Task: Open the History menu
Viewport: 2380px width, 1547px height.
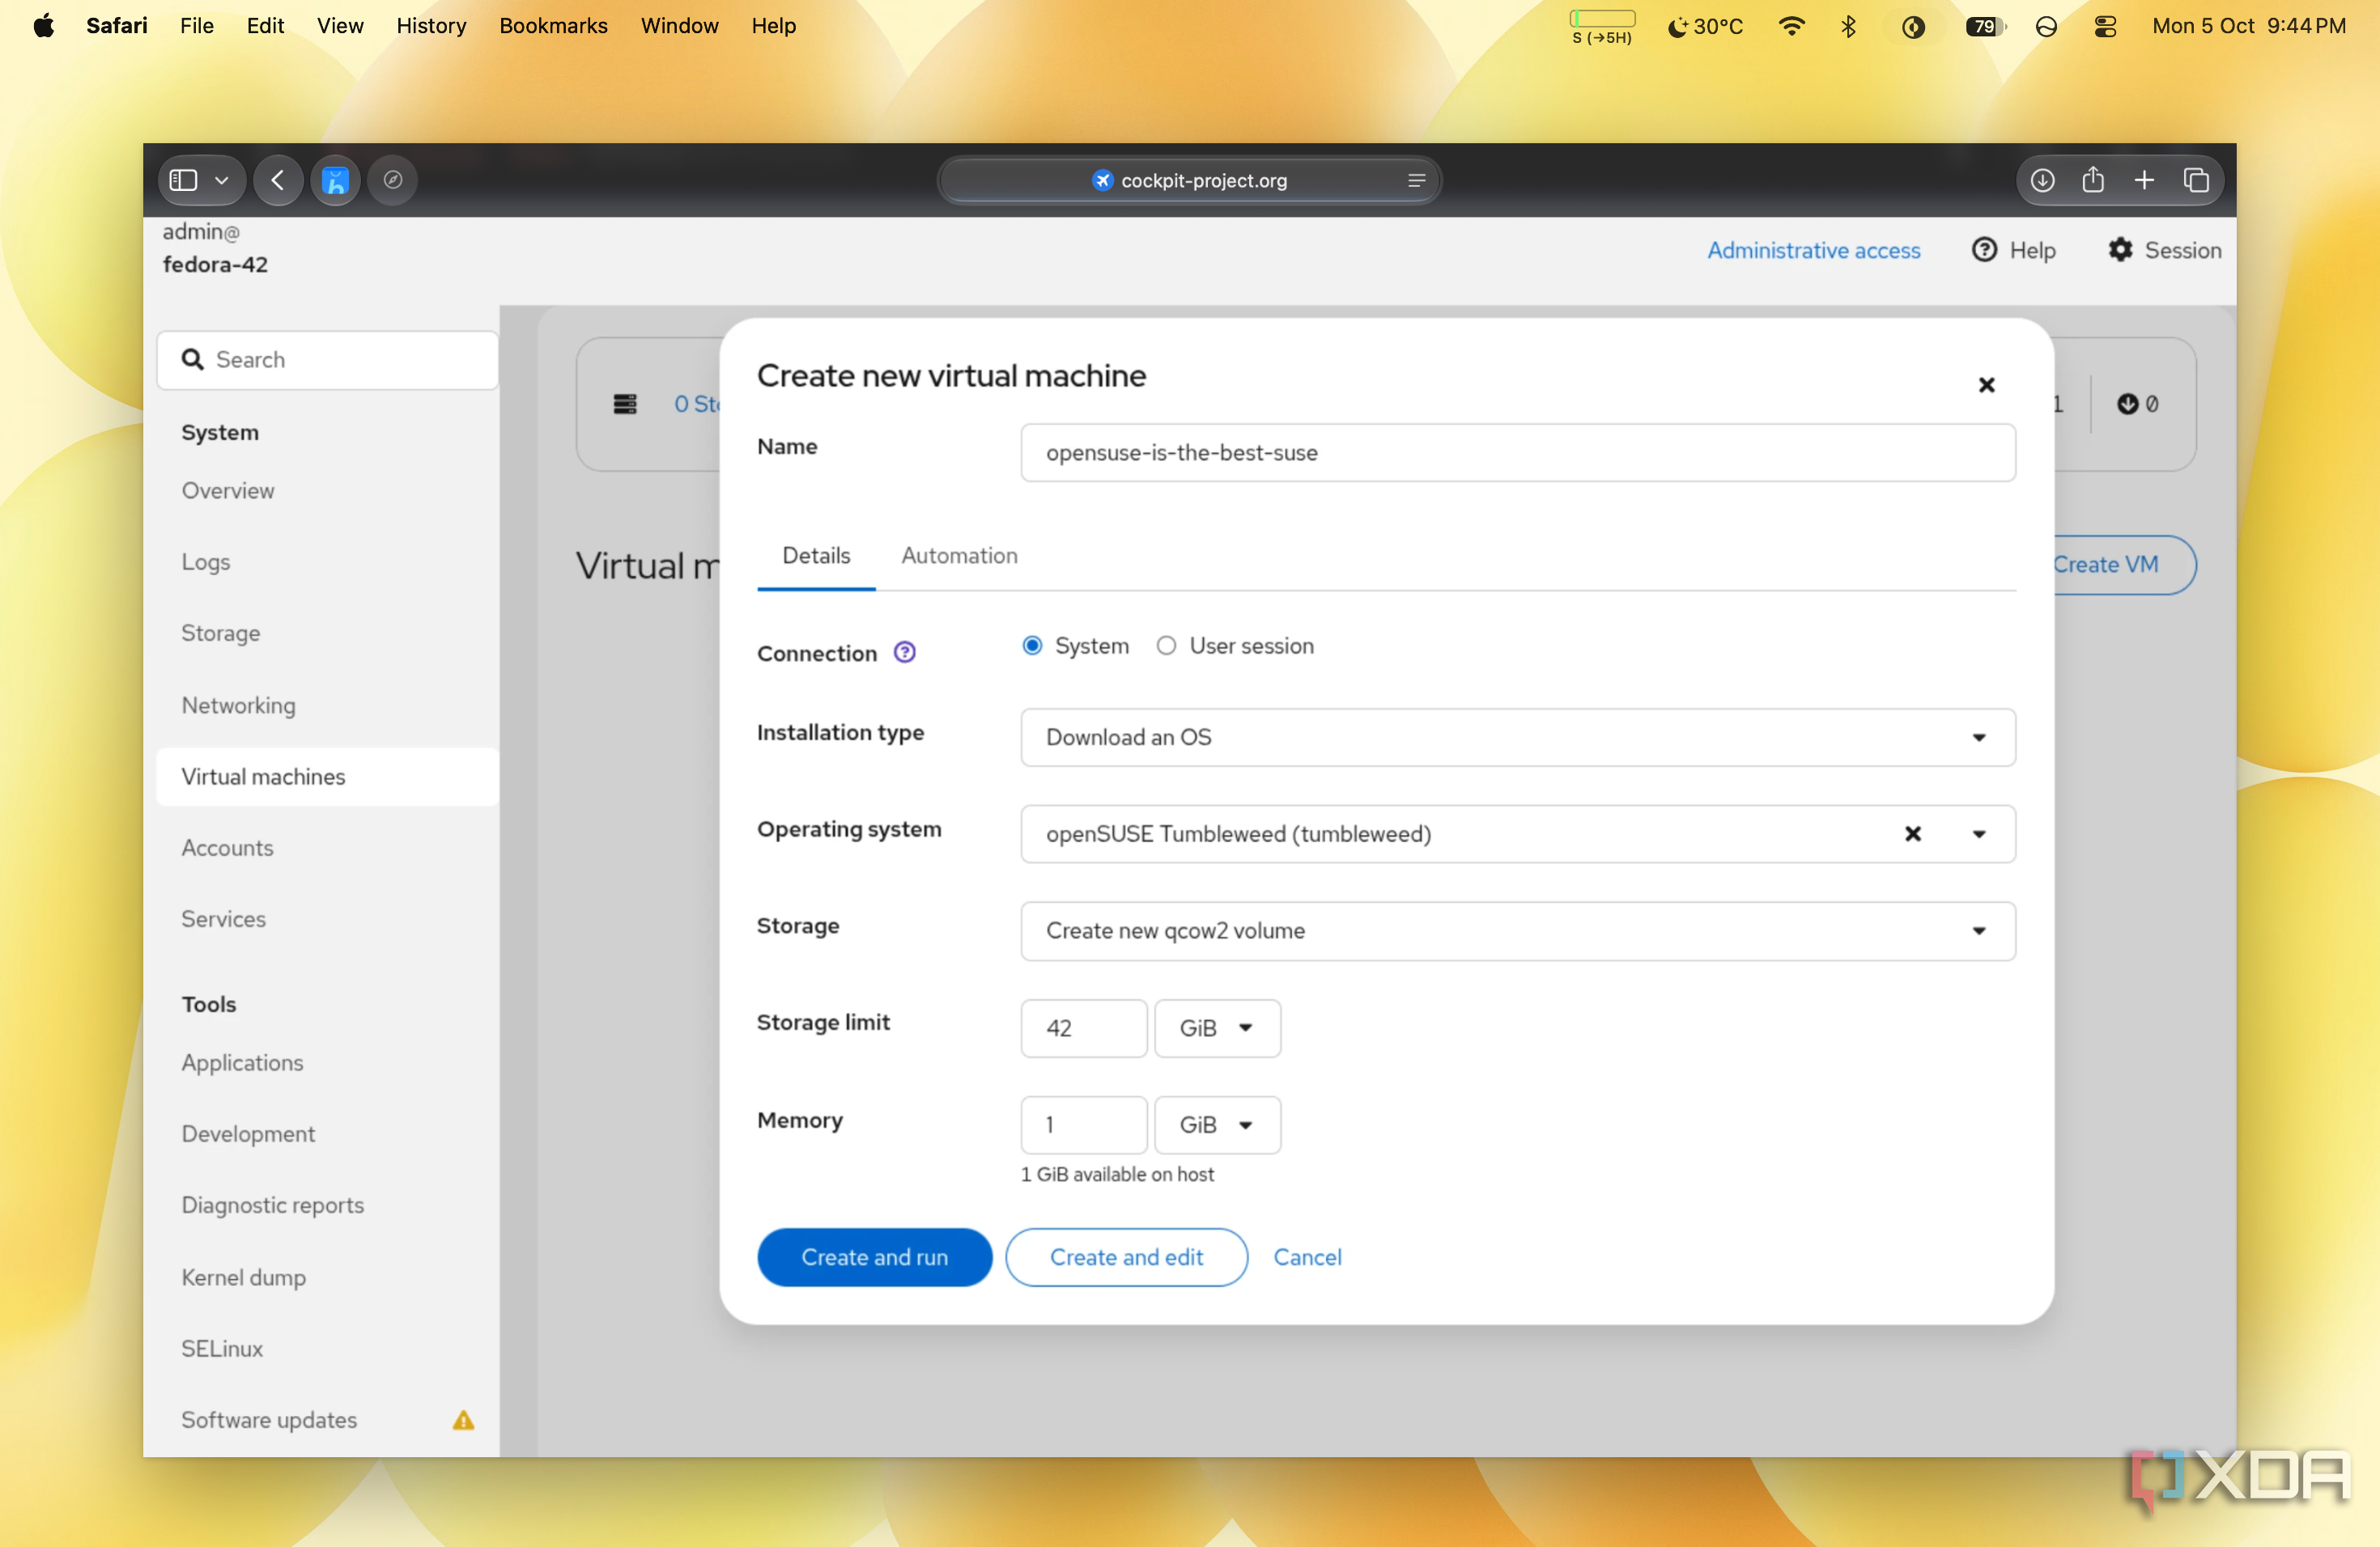Action: tap(431, 26)
